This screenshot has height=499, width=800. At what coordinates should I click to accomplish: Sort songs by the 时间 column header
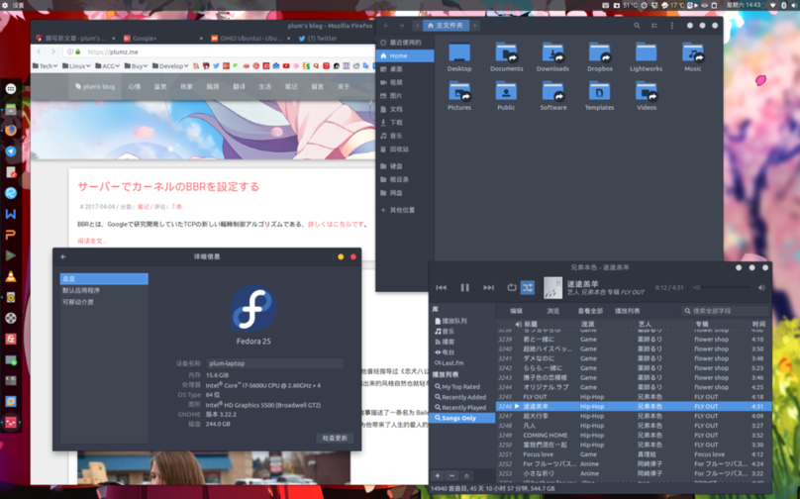point(758,324)
